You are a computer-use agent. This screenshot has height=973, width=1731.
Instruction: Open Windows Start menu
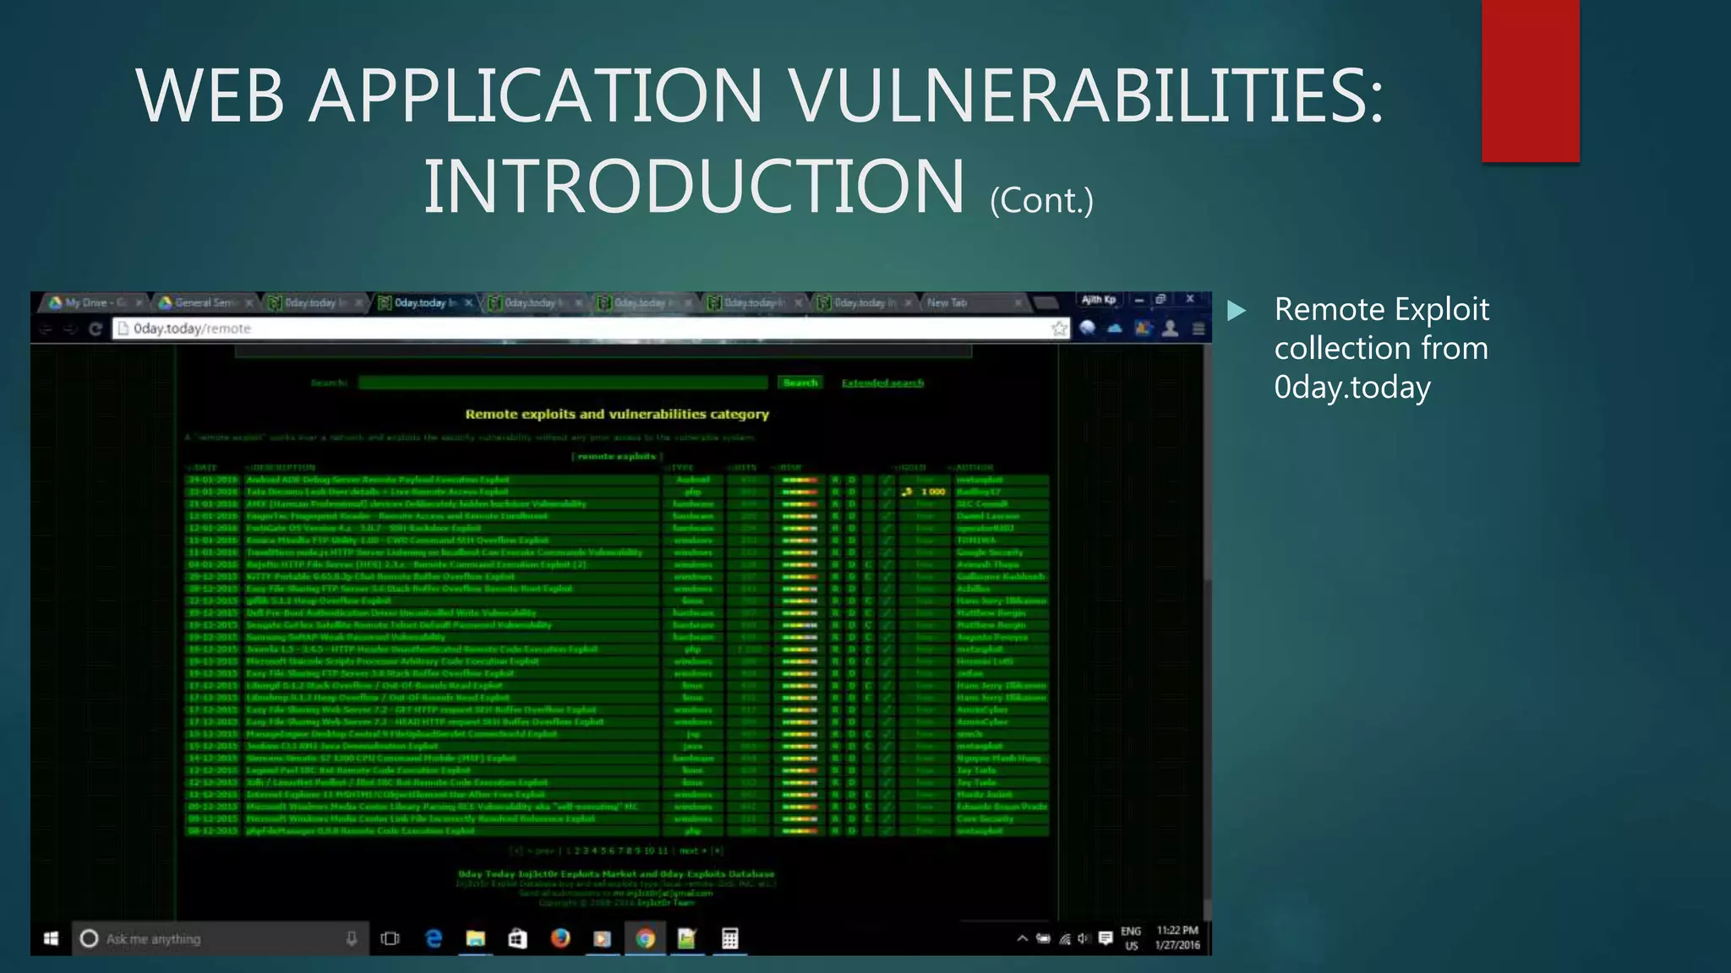click(x=51, y=938)
